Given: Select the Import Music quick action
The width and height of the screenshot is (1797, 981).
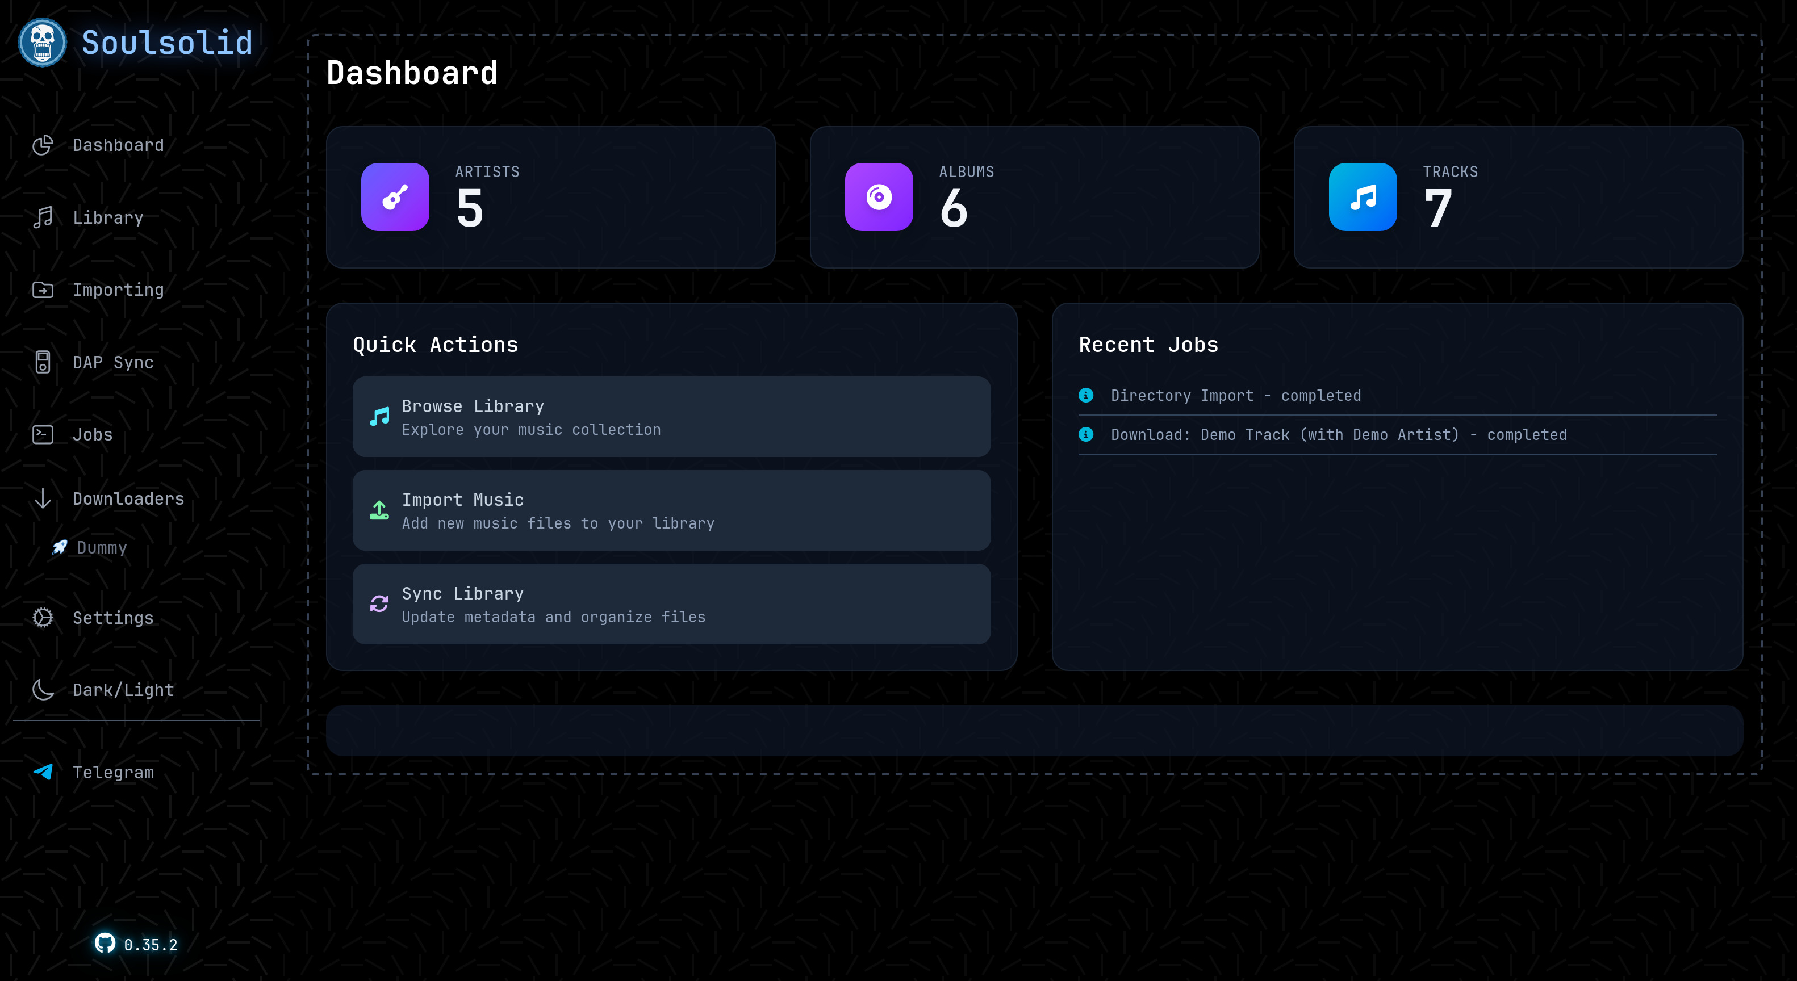Looking at the screenshot, I should click(671, 510).
